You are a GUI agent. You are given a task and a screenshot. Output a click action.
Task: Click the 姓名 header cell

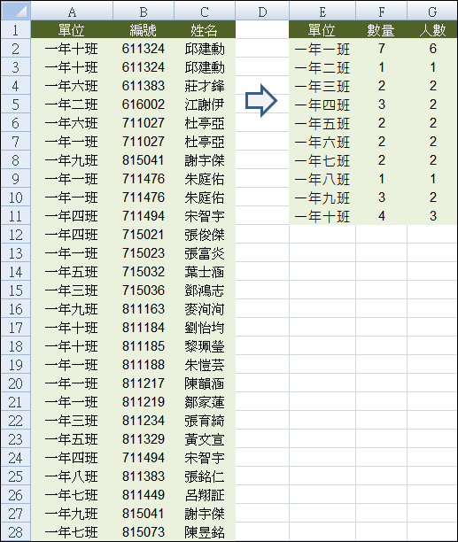(x=205, y=30)
